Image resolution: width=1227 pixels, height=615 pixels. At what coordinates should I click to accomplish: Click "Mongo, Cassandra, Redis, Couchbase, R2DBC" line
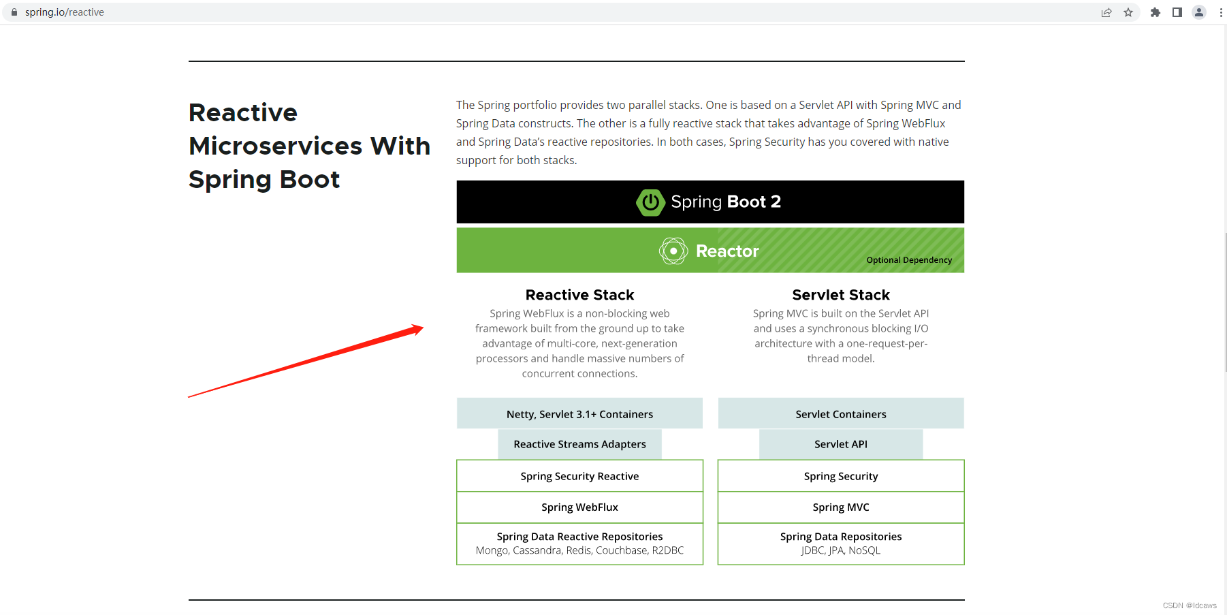click(x=579, y=550)
